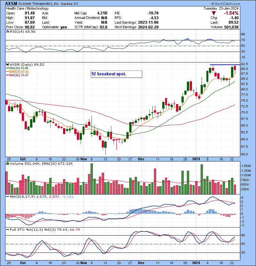Click the P/E value -19.78

pos(153,13)
